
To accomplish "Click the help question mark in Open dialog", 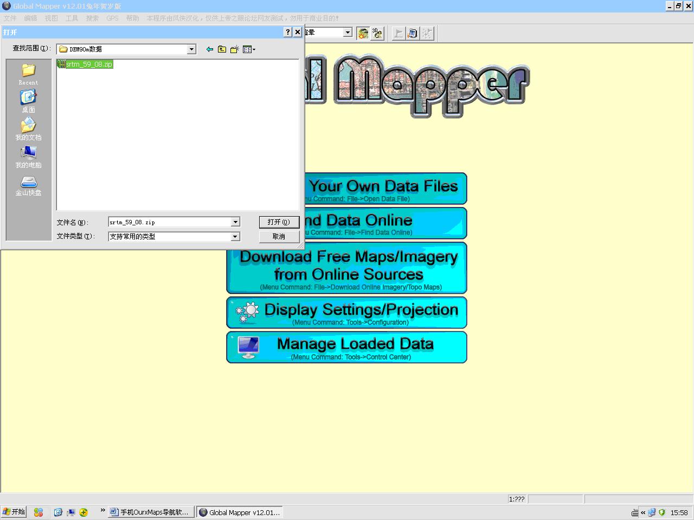I will point(288,32).
